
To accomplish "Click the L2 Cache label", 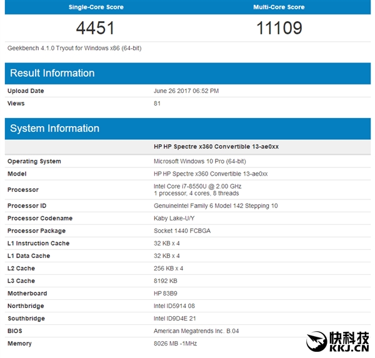I will [x=21, y=268].
